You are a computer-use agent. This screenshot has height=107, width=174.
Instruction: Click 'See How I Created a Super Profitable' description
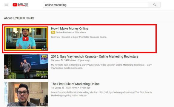[x=79, y=37]
